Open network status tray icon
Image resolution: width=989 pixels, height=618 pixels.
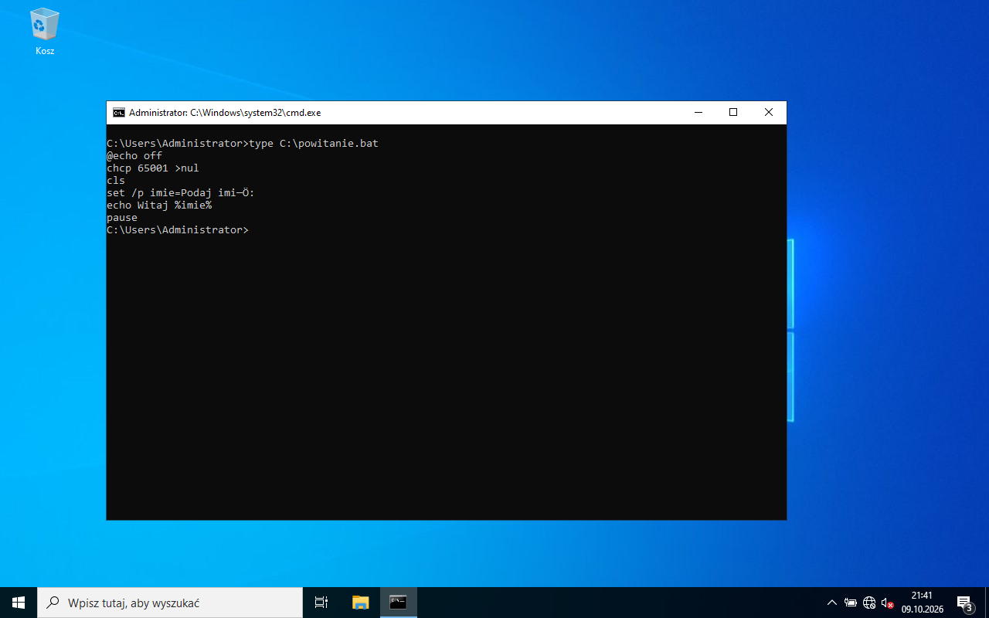tap(869, 603)
